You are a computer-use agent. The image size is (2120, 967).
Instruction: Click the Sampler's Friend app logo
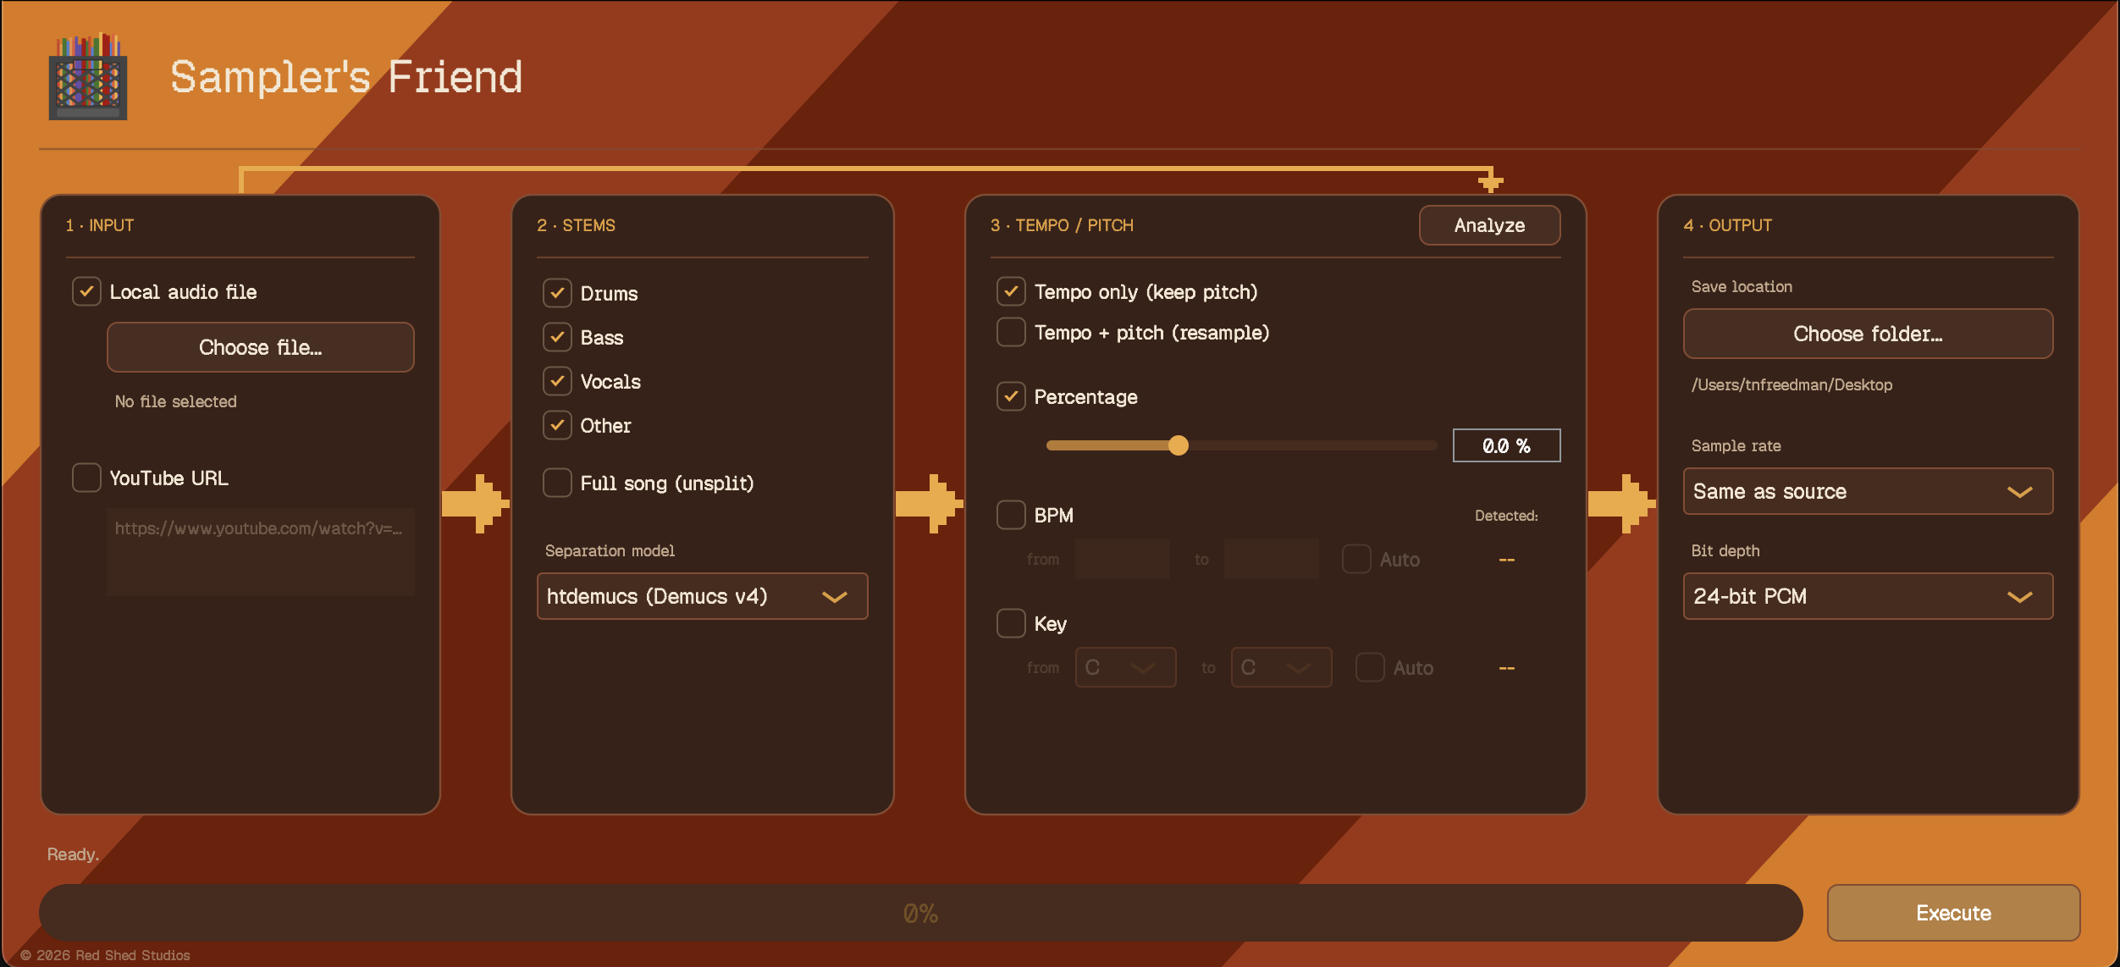88,77
